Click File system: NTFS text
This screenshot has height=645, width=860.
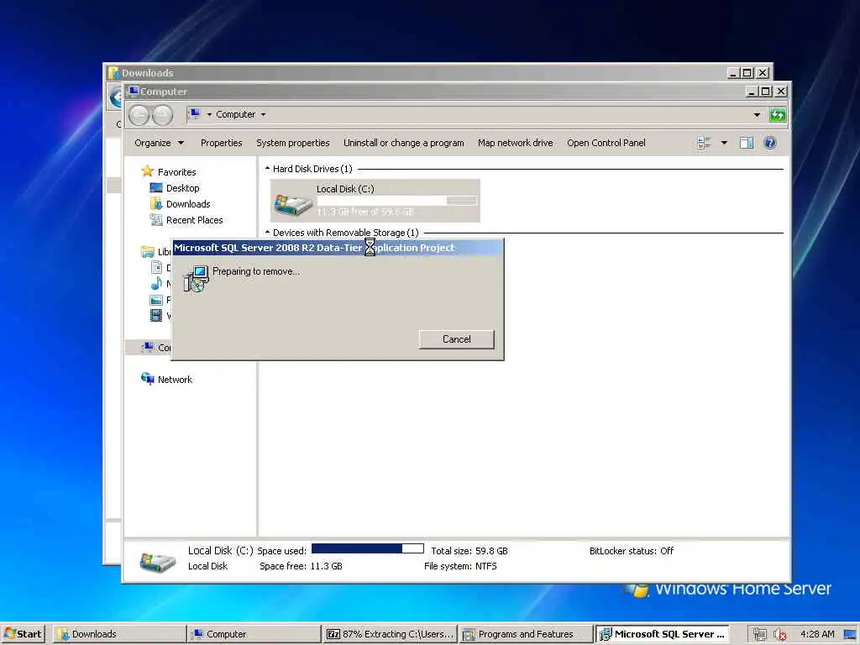tap(460, 566)
